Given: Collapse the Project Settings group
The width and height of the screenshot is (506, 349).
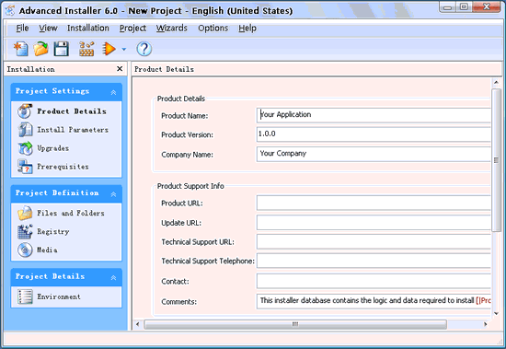Looking at the screenshot, I should point(113,92).
